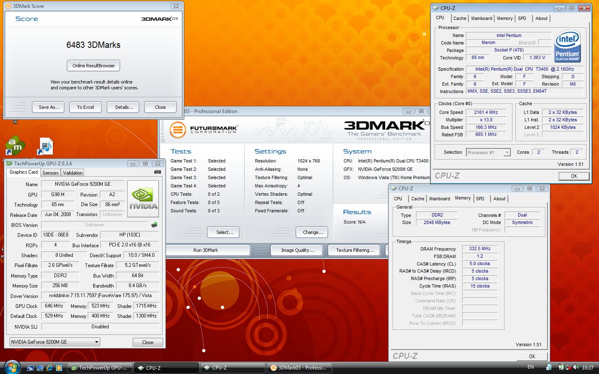Viewport: 599px width, 374px height.
Task: Click the Specification field in CPU-Z
Action: coord(524,69)
